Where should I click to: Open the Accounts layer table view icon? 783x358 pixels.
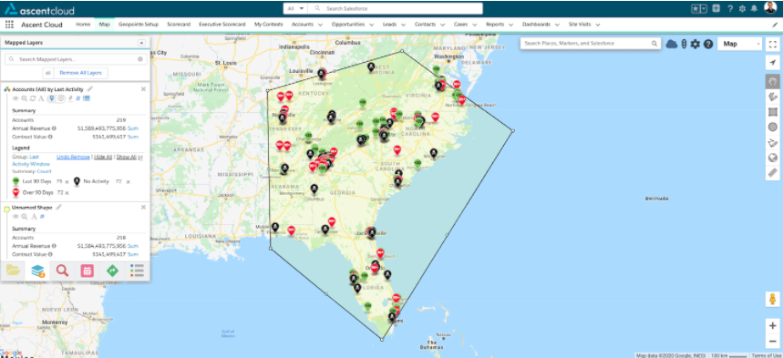point(87,98)
